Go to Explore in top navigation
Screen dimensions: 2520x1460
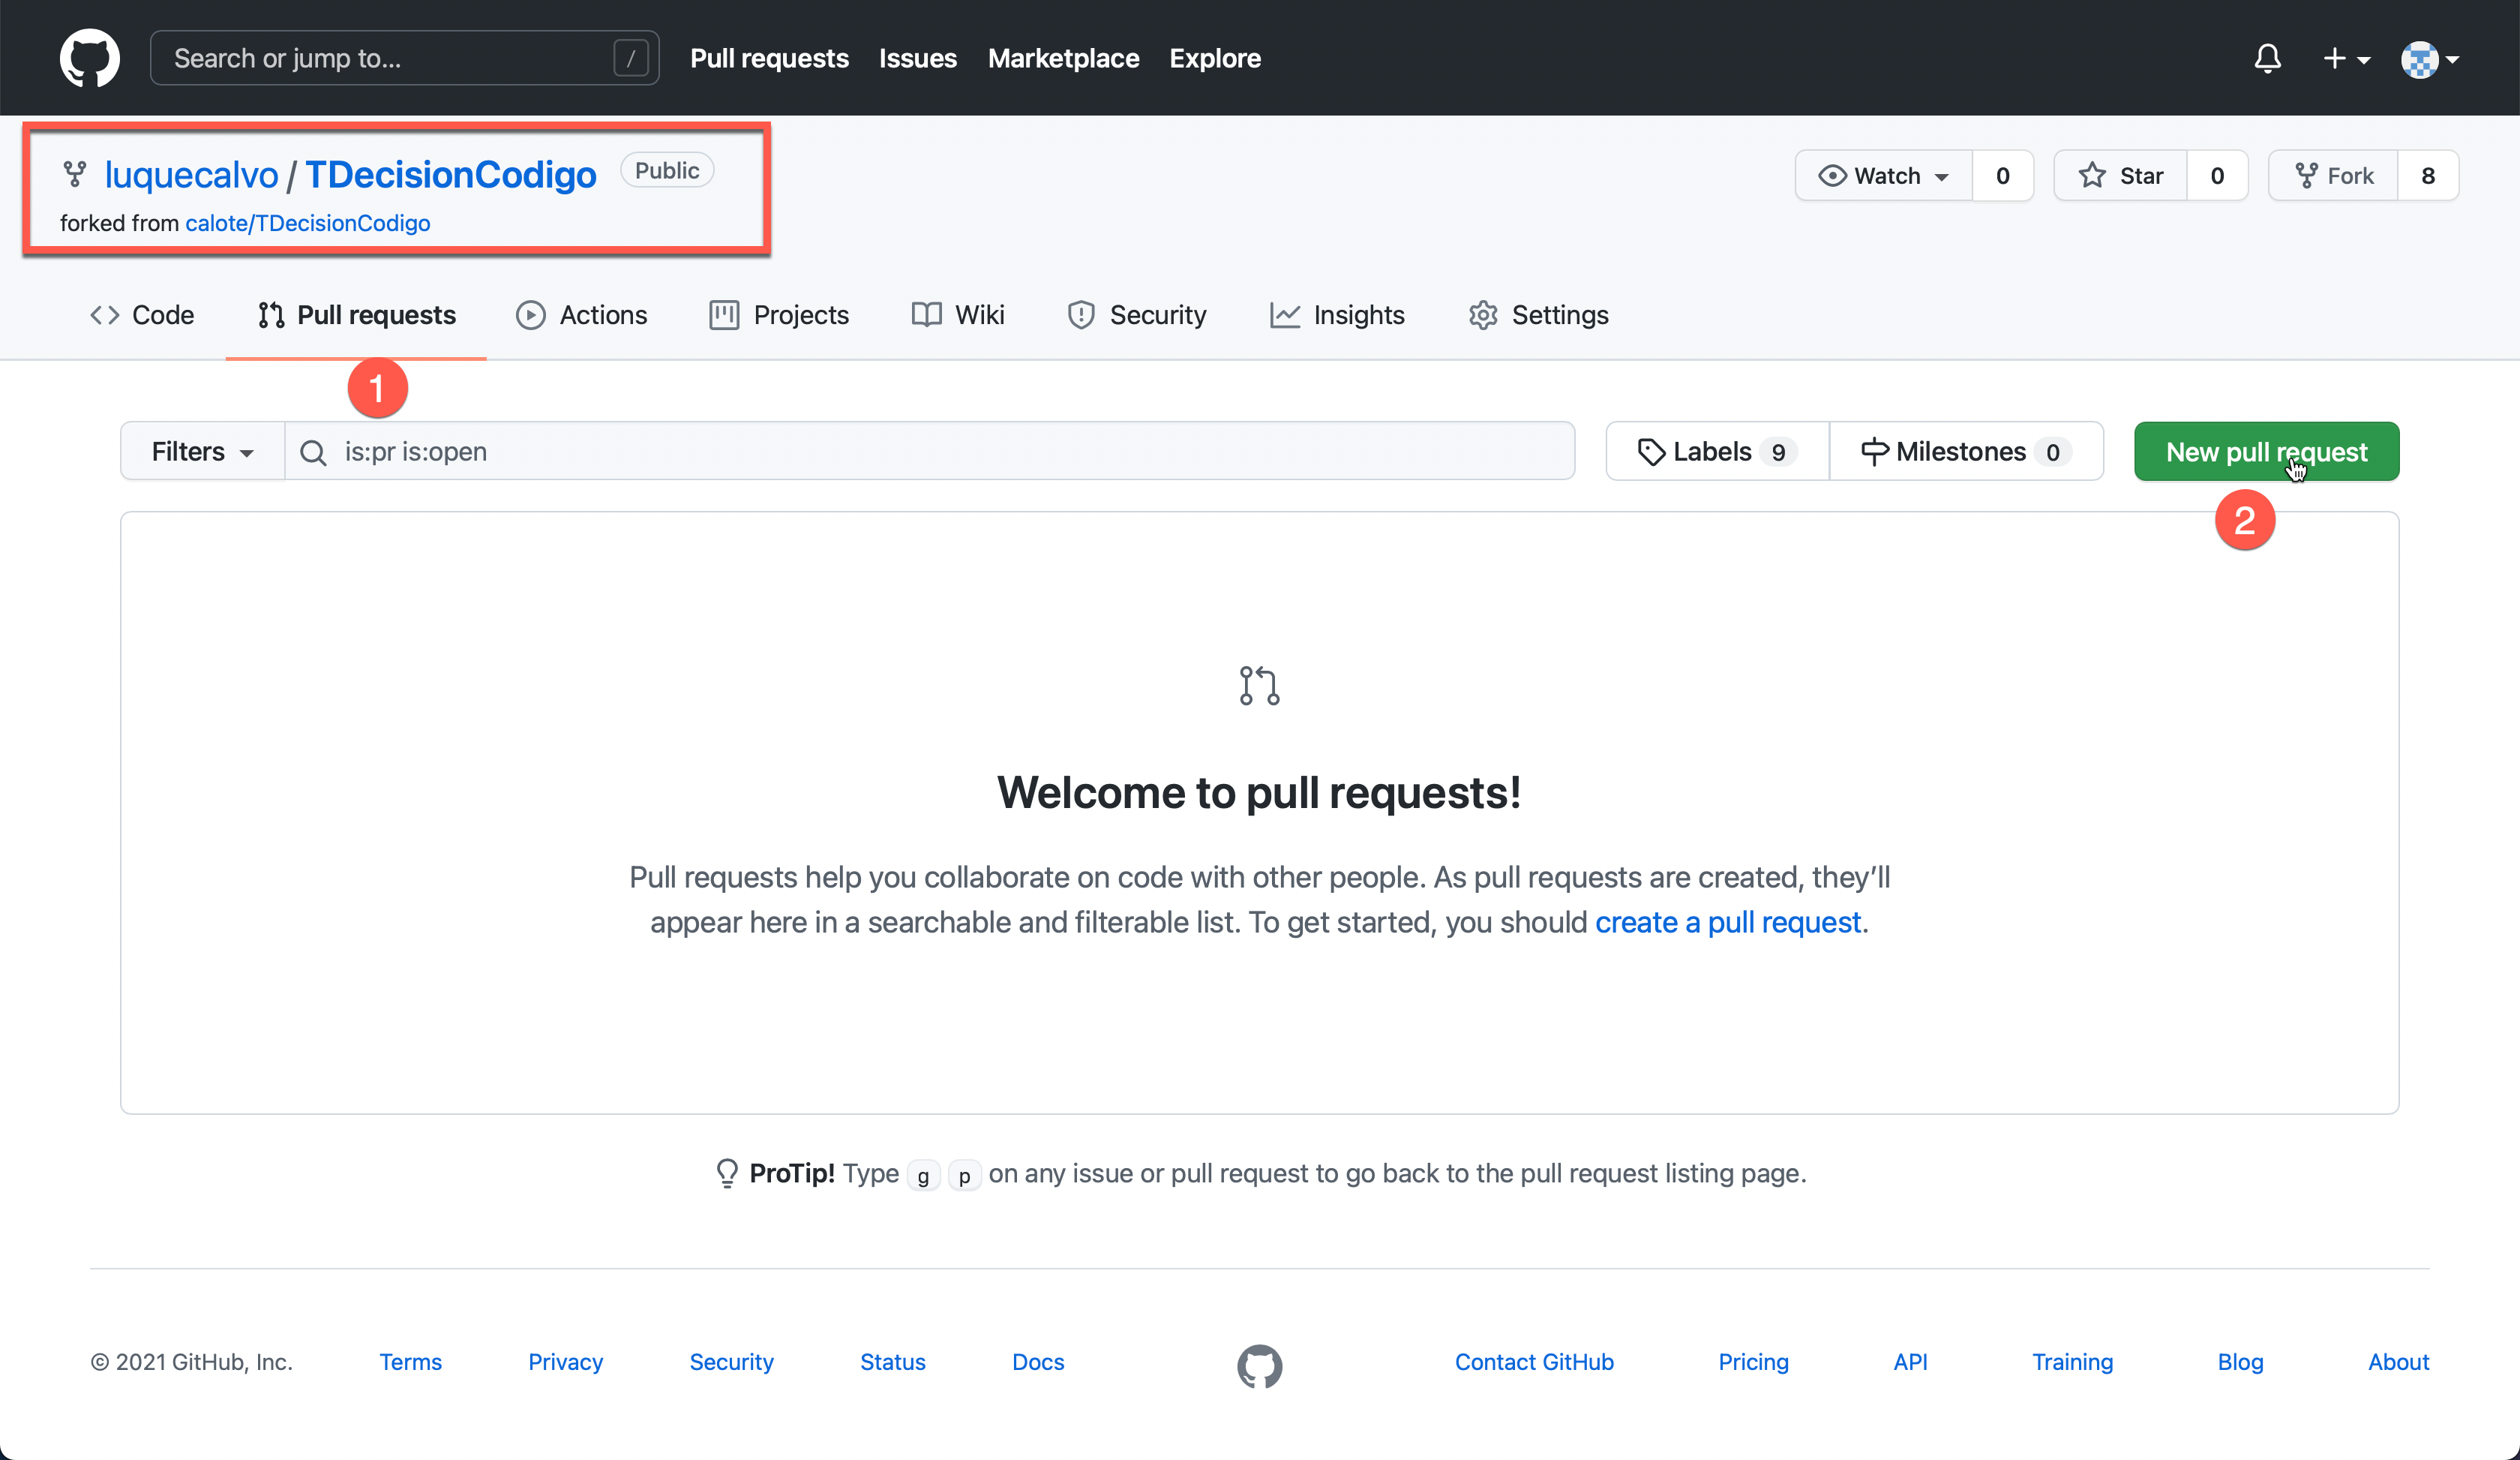[1215, 58]
